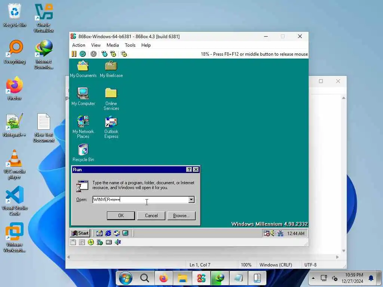Open the Tools menu in 86Box
This screenshot has height=287, width=383.
point(130,45)
